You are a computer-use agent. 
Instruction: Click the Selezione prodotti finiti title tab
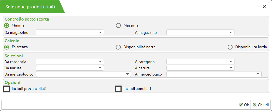click(x=30, y=7)
